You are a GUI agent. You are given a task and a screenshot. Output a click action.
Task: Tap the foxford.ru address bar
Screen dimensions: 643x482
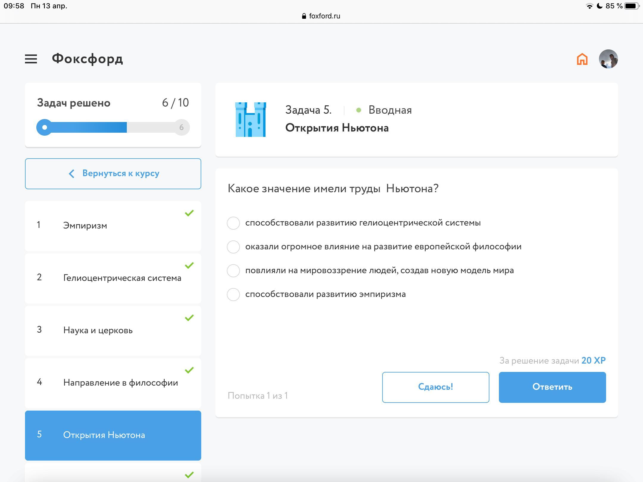pos(324,16)
